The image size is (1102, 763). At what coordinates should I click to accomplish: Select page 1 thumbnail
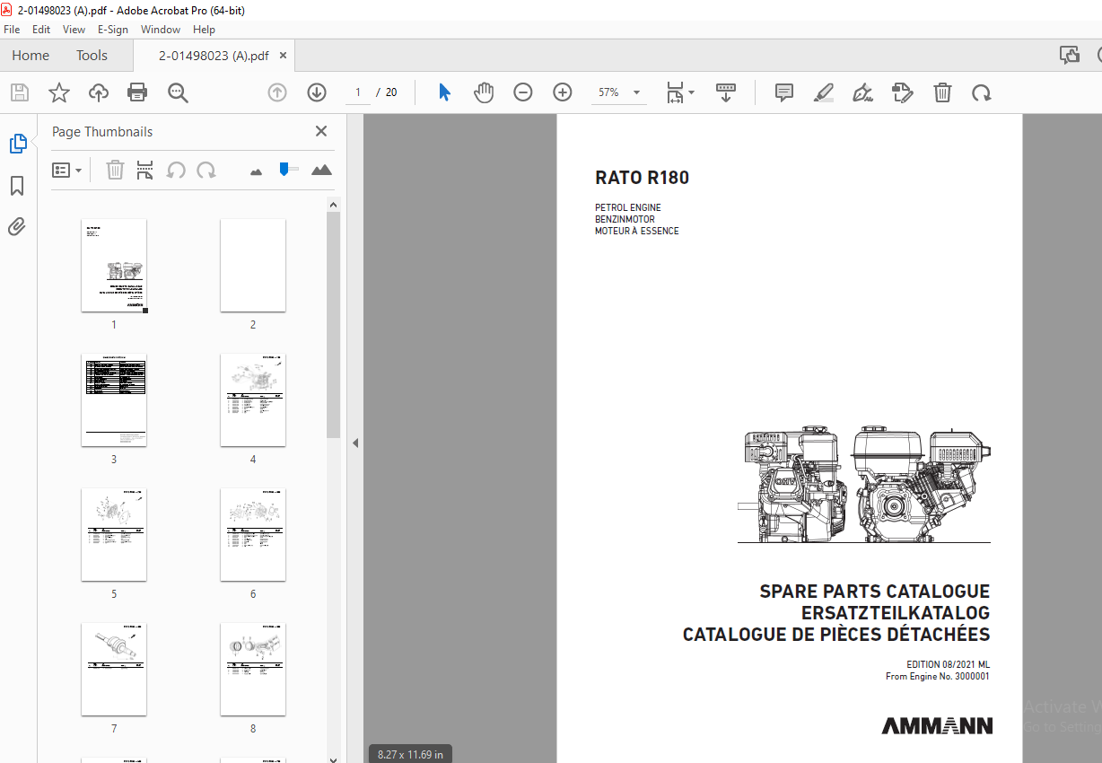click(x=114, y=266)
